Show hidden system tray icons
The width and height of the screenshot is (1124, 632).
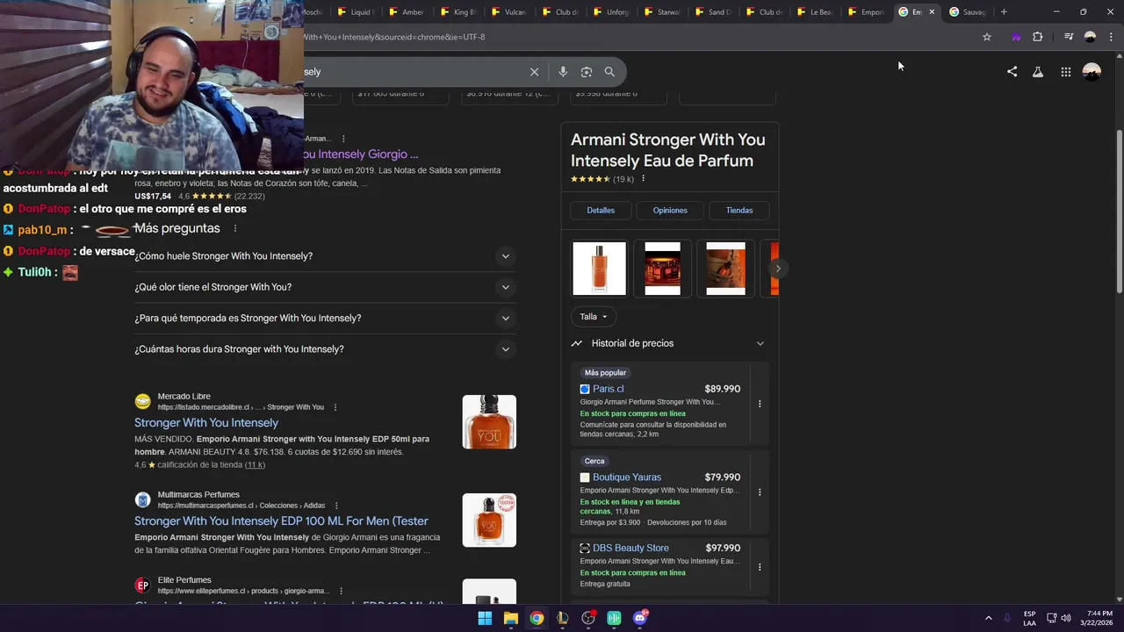988,618
